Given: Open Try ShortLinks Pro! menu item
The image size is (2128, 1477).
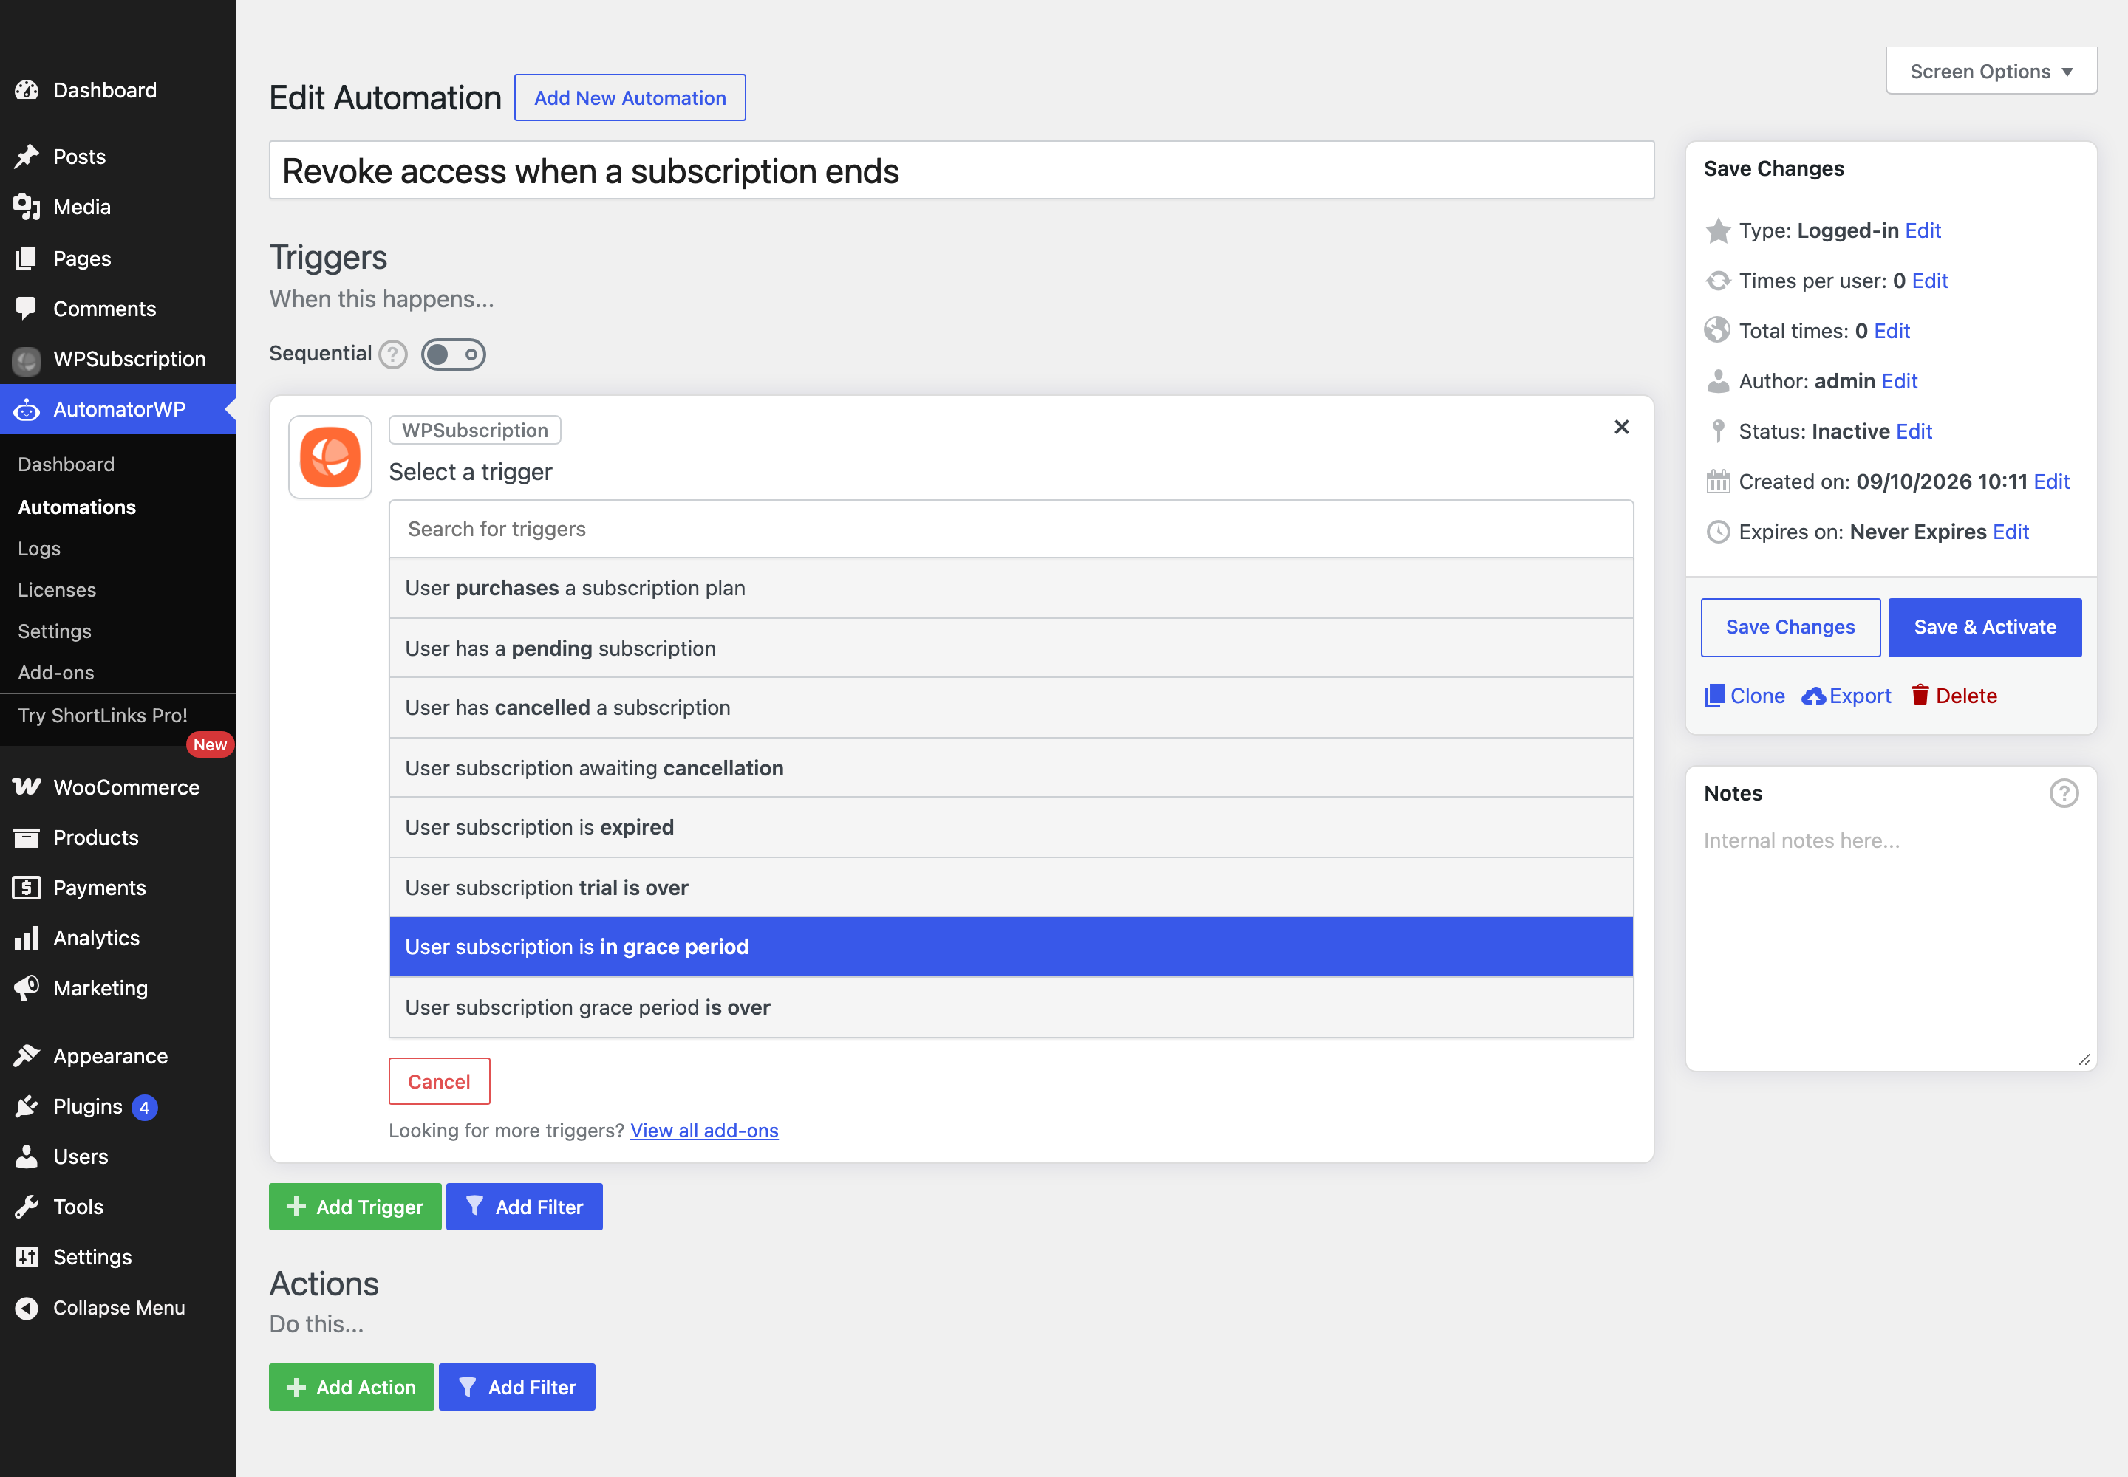Looking at the screenshot, I should (103, 716).
